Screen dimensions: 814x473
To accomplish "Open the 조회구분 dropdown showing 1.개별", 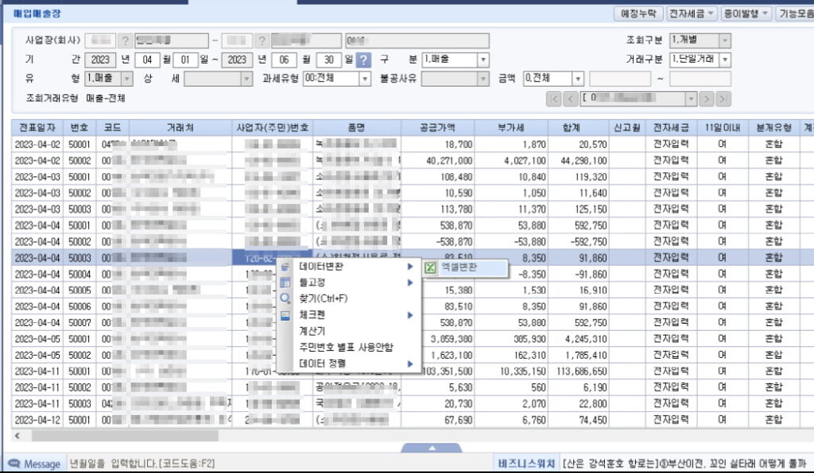I will point(724,40).
